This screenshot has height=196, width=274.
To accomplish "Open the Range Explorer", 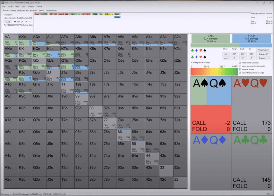I will pyautogui.click(x=263, y=50).
